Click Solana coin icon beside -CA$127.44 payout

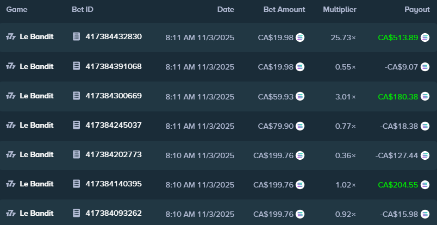(425, 155)
